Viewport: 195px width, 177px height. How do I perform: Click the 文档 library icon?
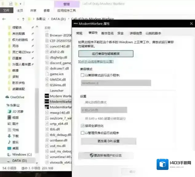click(x=9, y=130)
